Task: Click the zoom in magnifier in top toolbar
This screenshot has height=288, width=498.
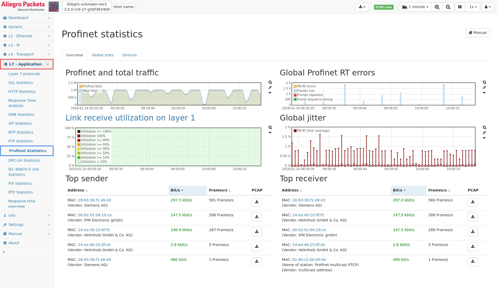Action: pyautogui.click(x=437, y=7)
